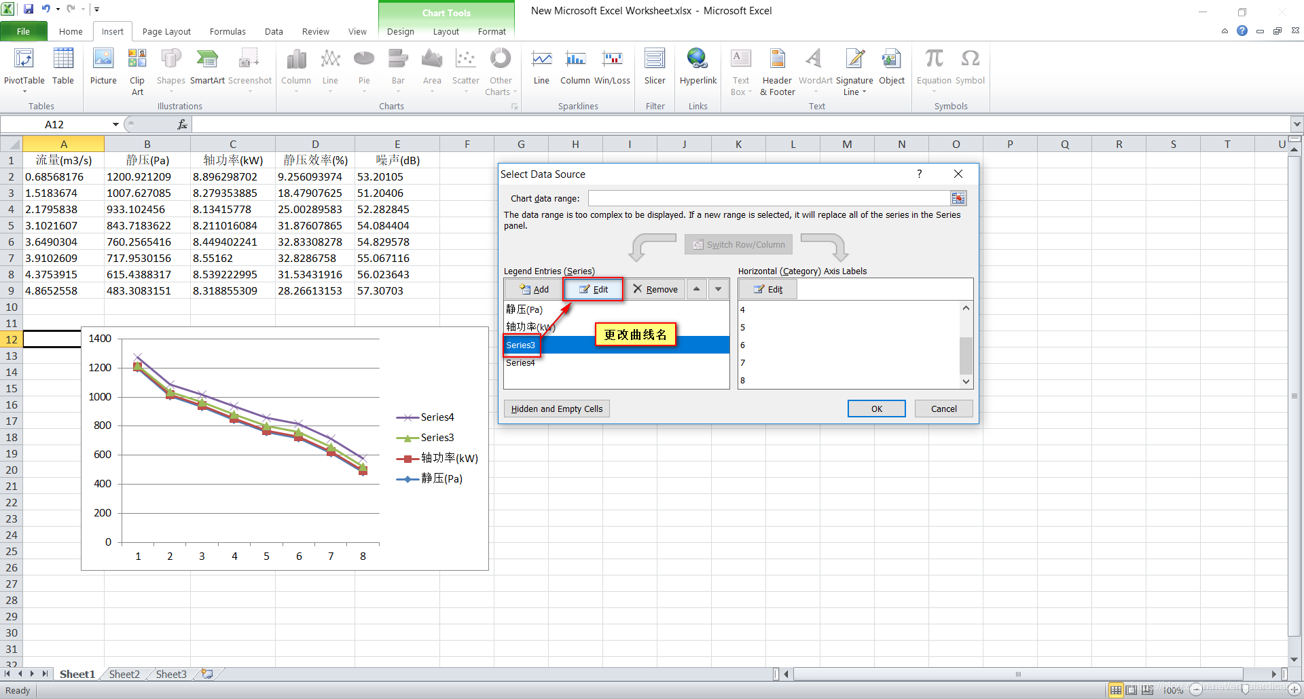
Task: Open Clip Art pane
Action: point(137,71)
